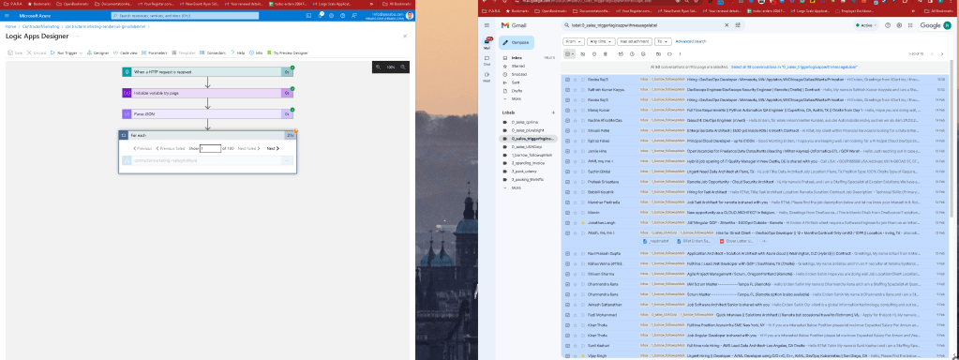Expand Run Trigger dropdown arrow
959x360 pixels.
click(80, 53)
